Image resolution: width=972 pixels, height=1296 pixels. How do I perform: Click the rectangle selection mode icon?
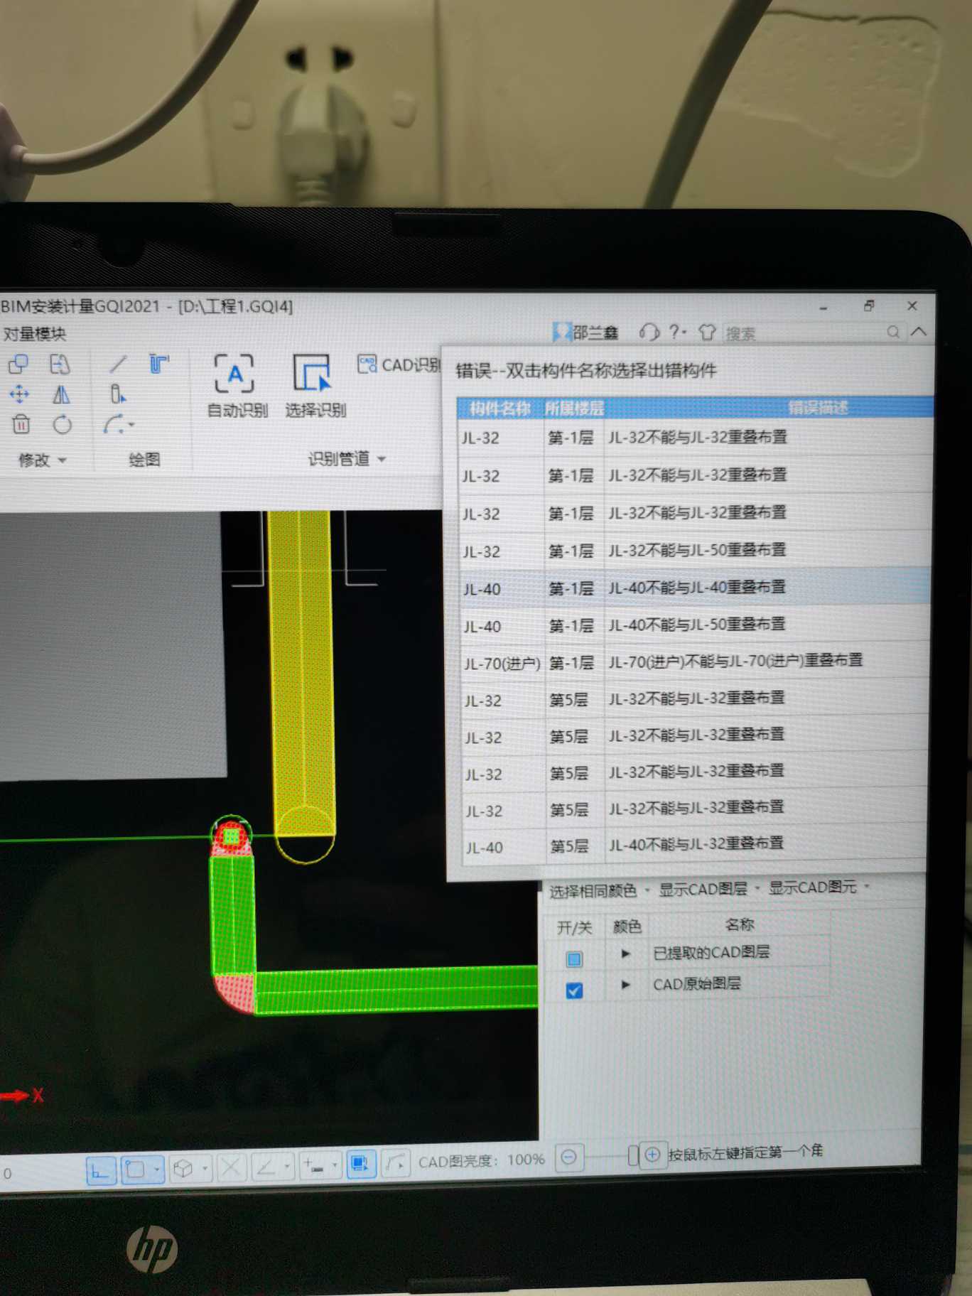pos(135,1169)
